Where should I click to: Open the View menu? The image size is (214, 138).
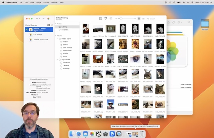coord(32,2)
